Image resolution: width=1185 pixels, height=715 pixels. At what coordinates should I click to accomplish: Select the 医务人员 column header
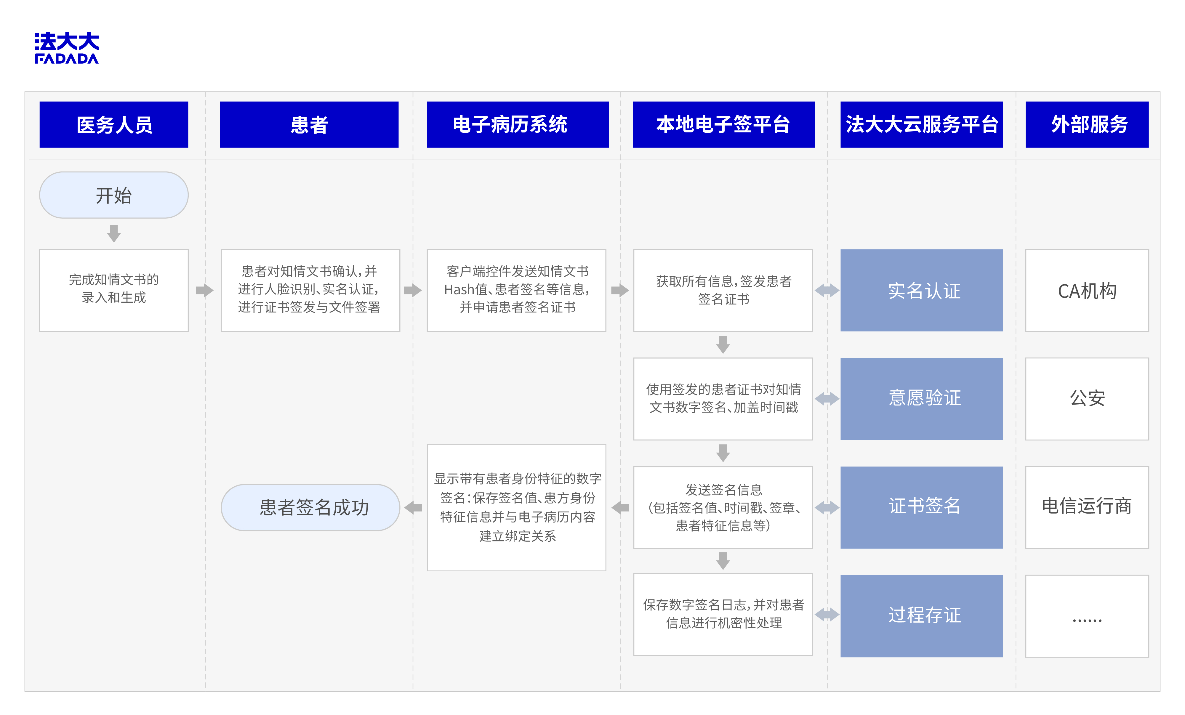pyautogui.click(x=113, y=124)
